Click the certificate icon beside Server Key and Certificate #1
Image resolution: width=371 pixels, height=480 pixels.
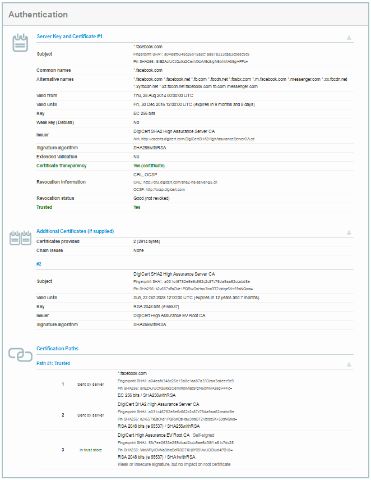(x=20, y=44)
